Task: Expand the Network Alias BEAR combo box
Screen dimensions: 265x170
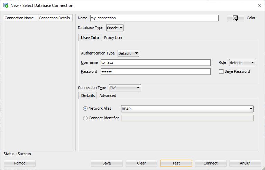Action: pos(187,109)
